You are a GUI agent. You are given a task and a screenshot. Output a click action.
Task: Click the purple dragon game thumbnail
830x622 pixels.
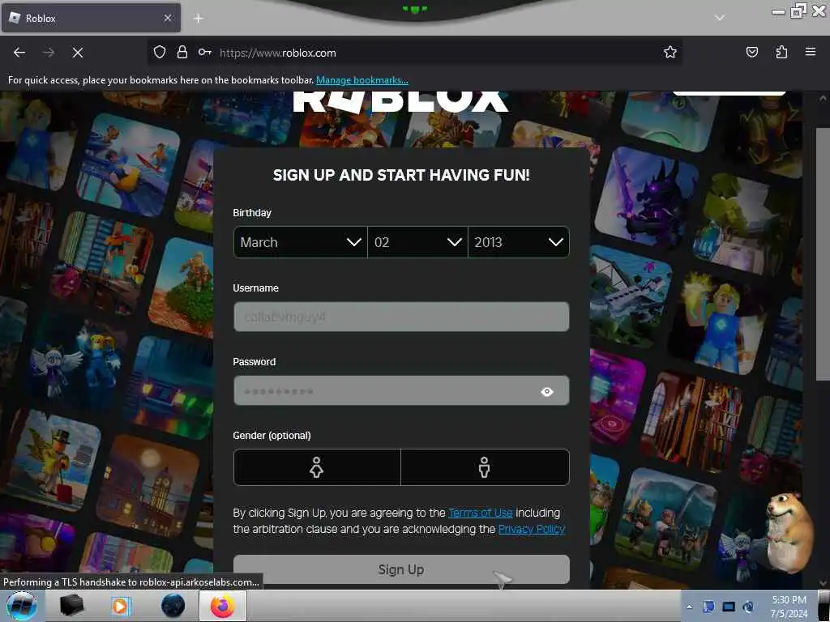coord(646,198)
